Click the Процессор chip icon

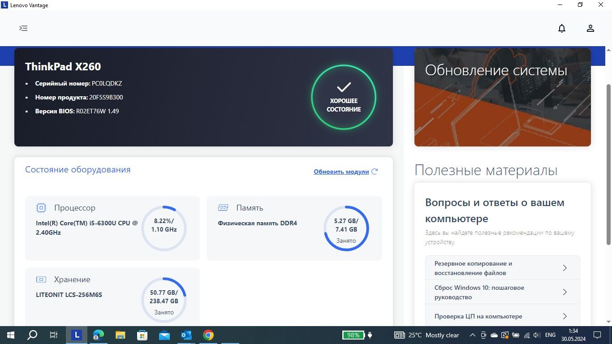41,208
